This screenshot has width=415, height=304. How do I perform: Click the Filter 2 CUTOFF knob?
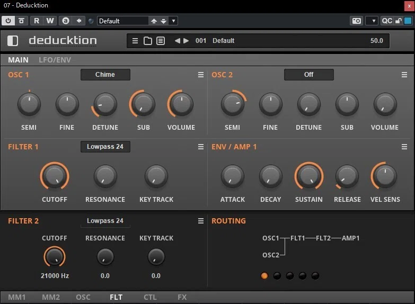55,257
